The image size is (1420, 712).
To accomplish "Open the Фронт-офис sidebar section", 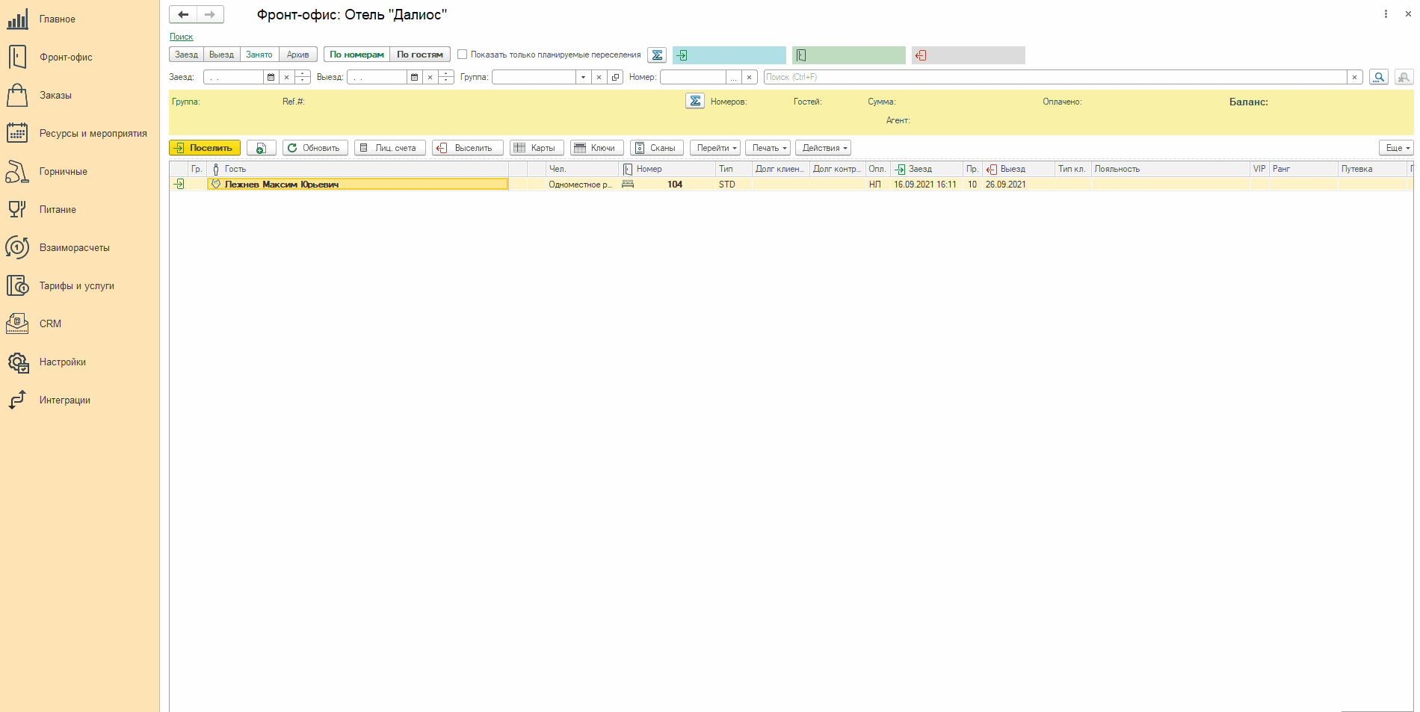I will click(x=66, y=57).
